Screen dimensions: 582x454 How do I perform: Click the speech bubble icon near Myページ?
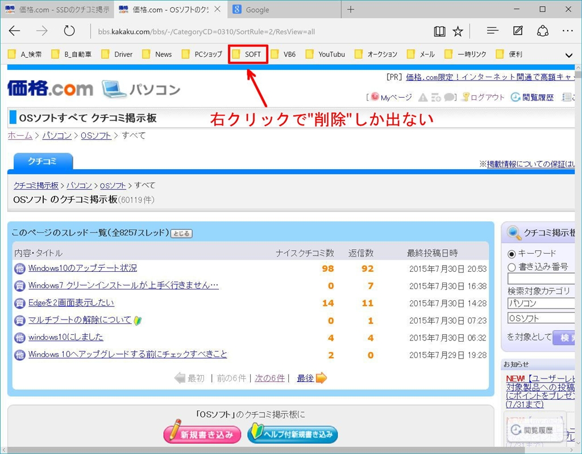coord(449,98)
